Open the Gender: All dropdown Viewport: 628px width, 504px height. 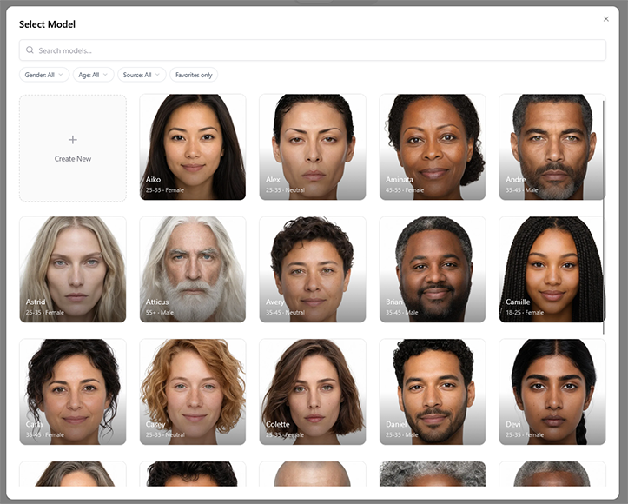[x=44, y=75]
